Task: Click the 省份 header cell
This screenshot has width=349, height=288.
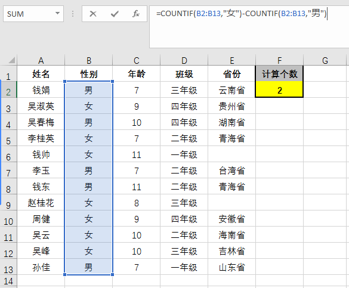Action: click(231, 73)
